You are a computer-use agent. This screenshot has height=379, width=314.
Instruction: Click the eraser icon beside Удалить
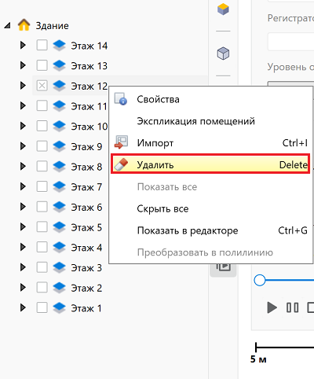(x=121, y=164)
